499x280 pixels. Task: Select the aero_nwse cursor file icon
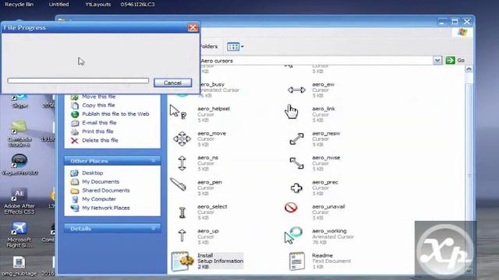[x=296, y=163]
